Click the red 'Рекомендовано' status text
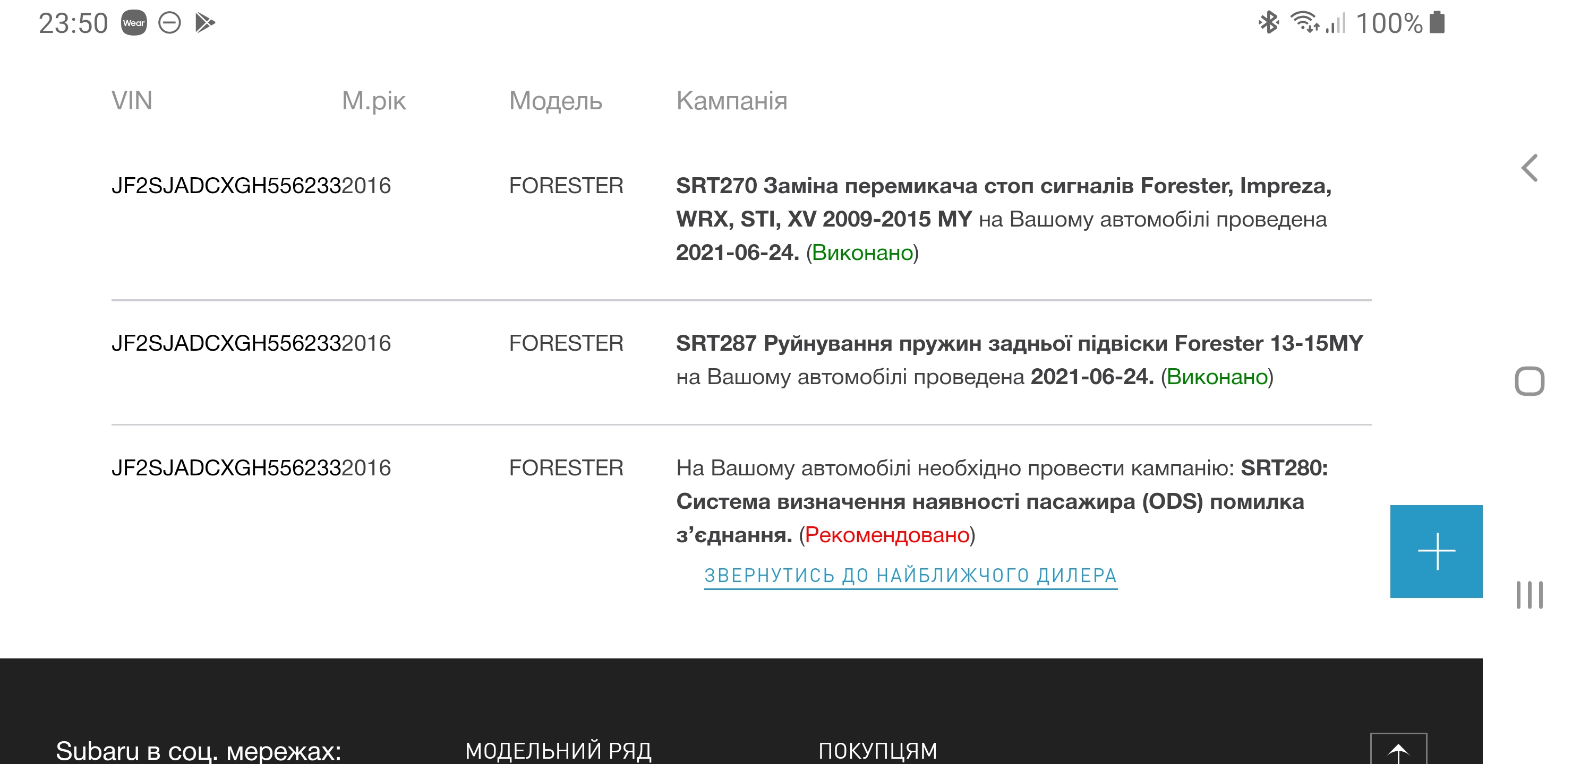This screenshot has height=764, width=1572. coord(887,535)
